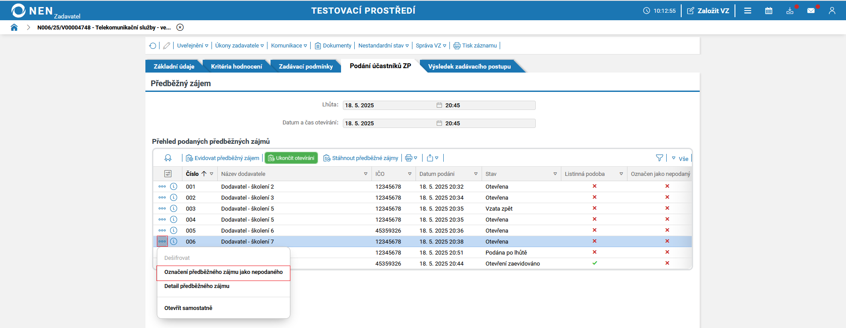Open the messages envelope icon
Viewport: 846px width, 328px height.
(x=811, y=11)
